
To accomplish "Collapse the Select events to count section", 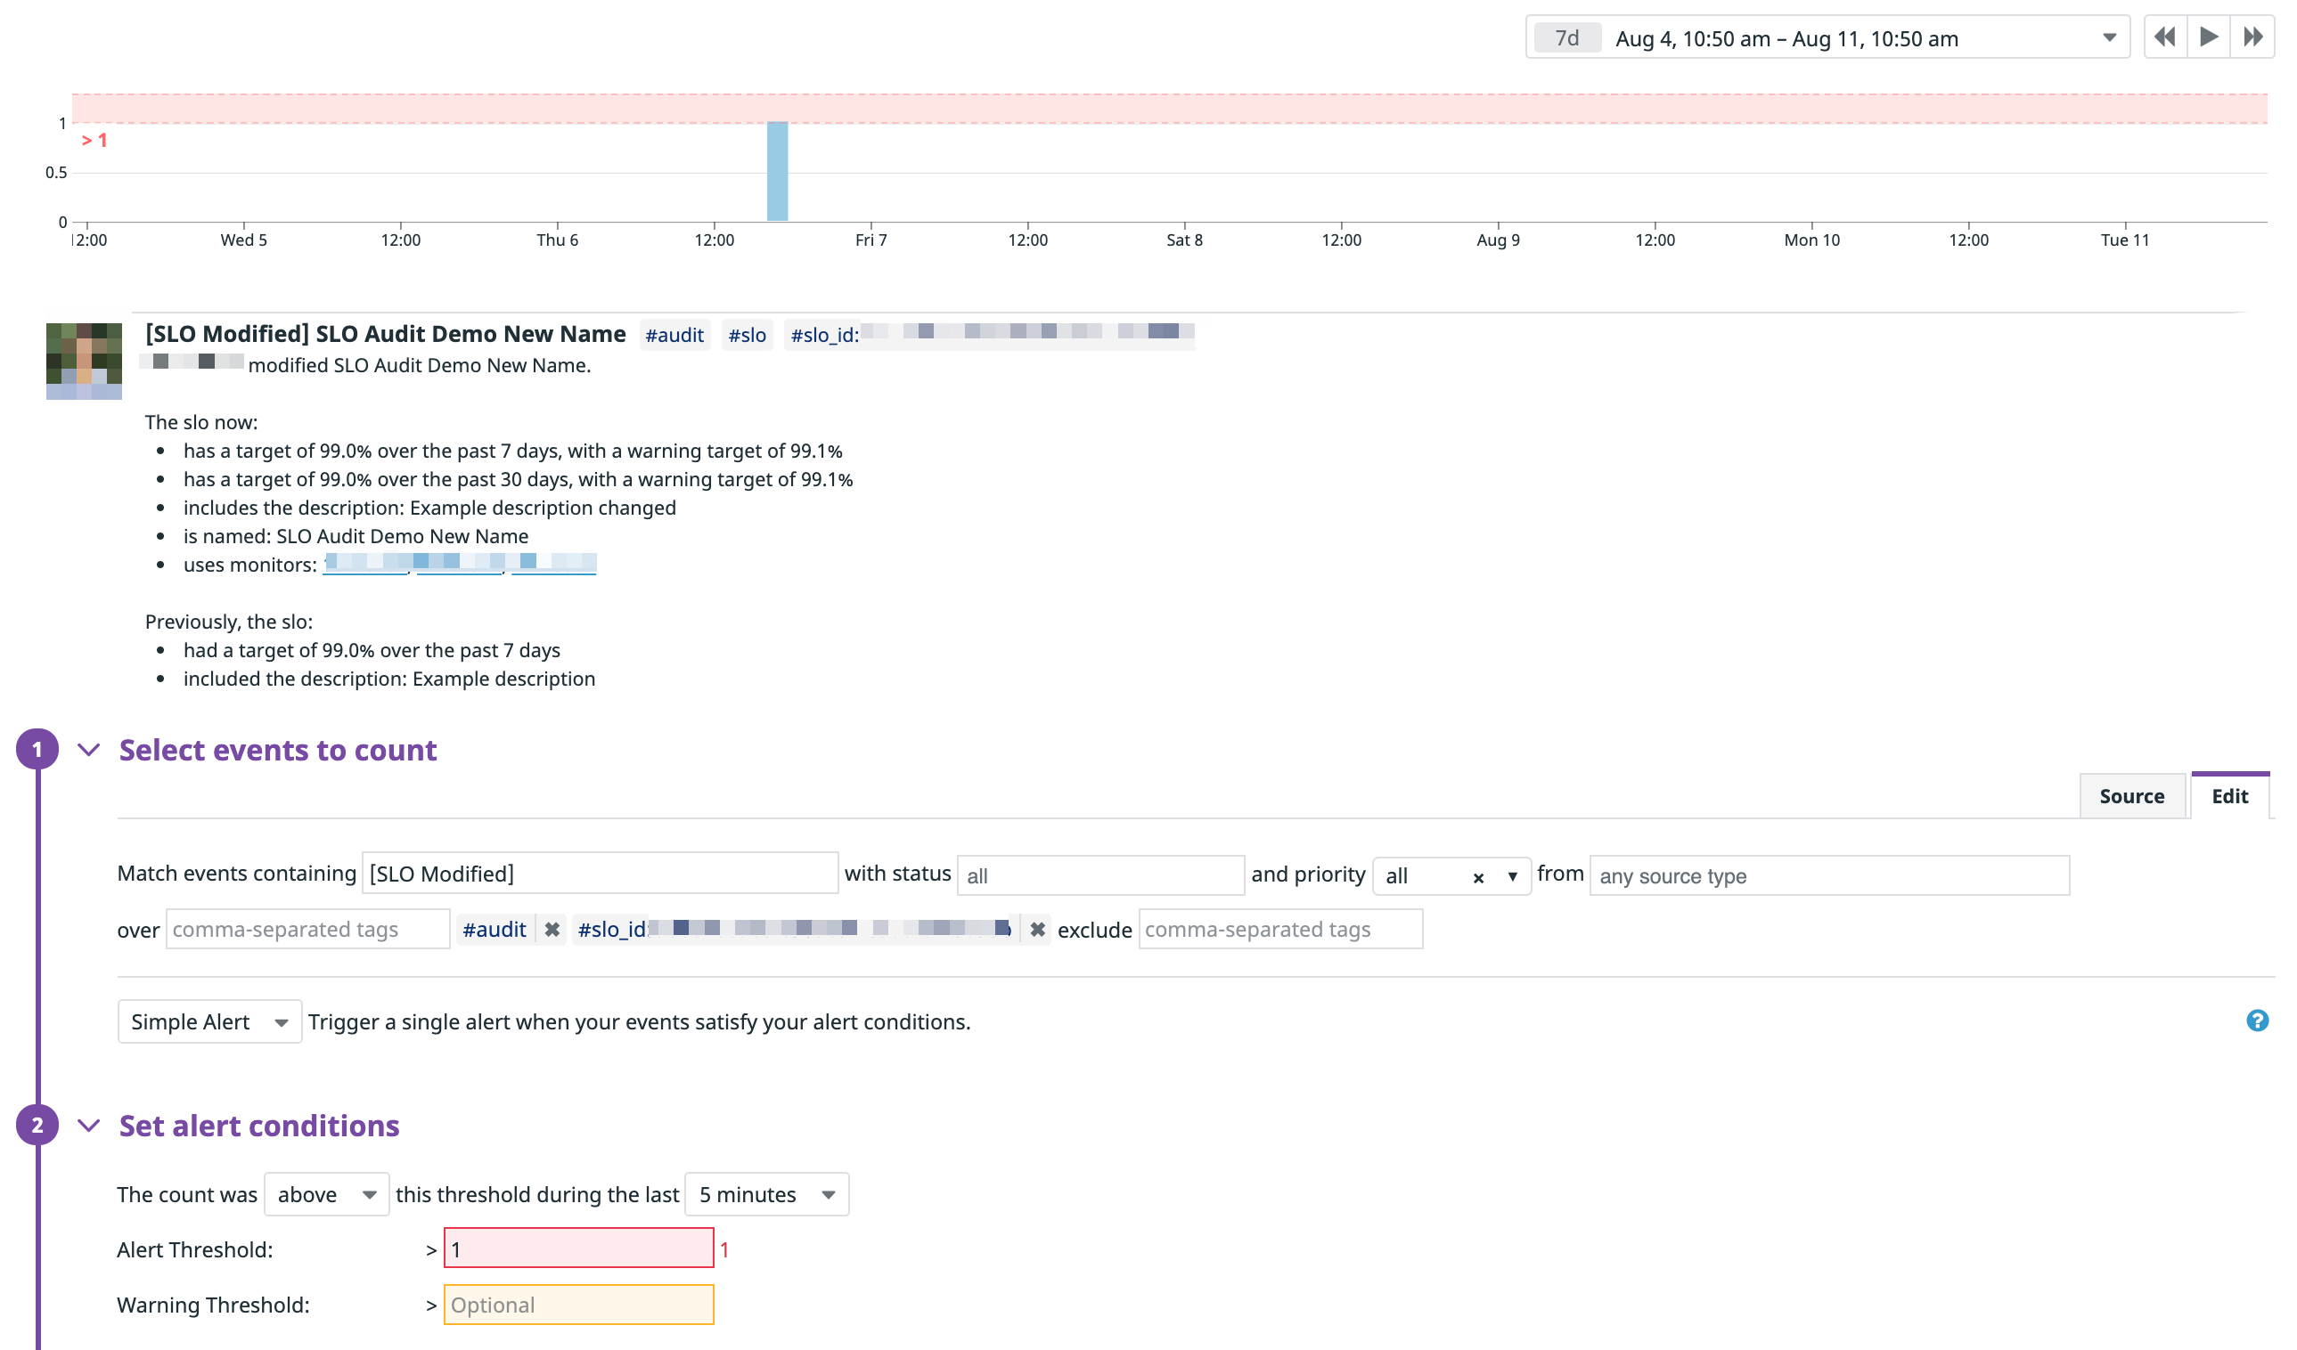I will point(88,750).
